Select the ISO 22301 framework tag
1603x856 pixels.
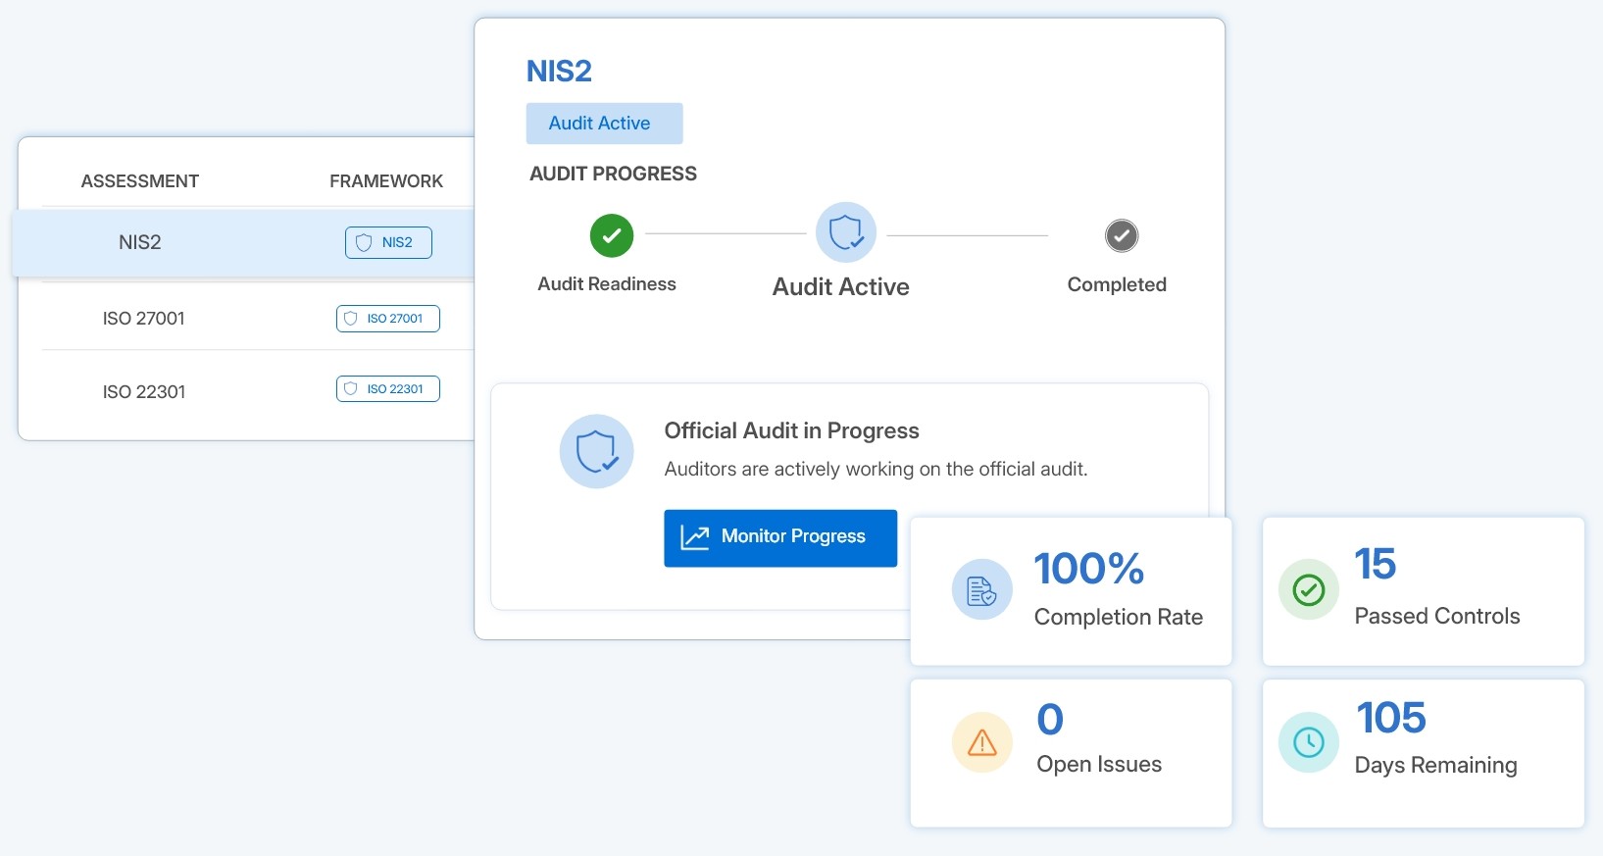coord(388,389)
